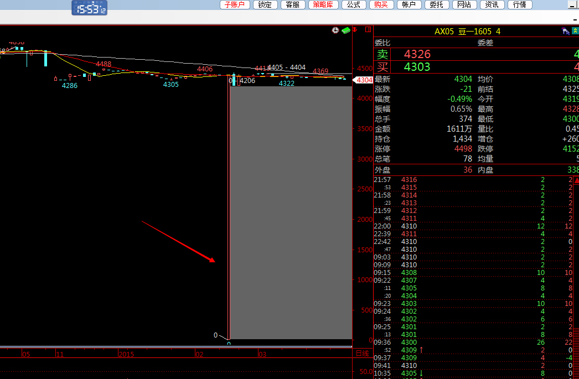Viewport: 579px width, 379px height.
Task: Click the 总笔 value 78
Action: tap(468, 159)
